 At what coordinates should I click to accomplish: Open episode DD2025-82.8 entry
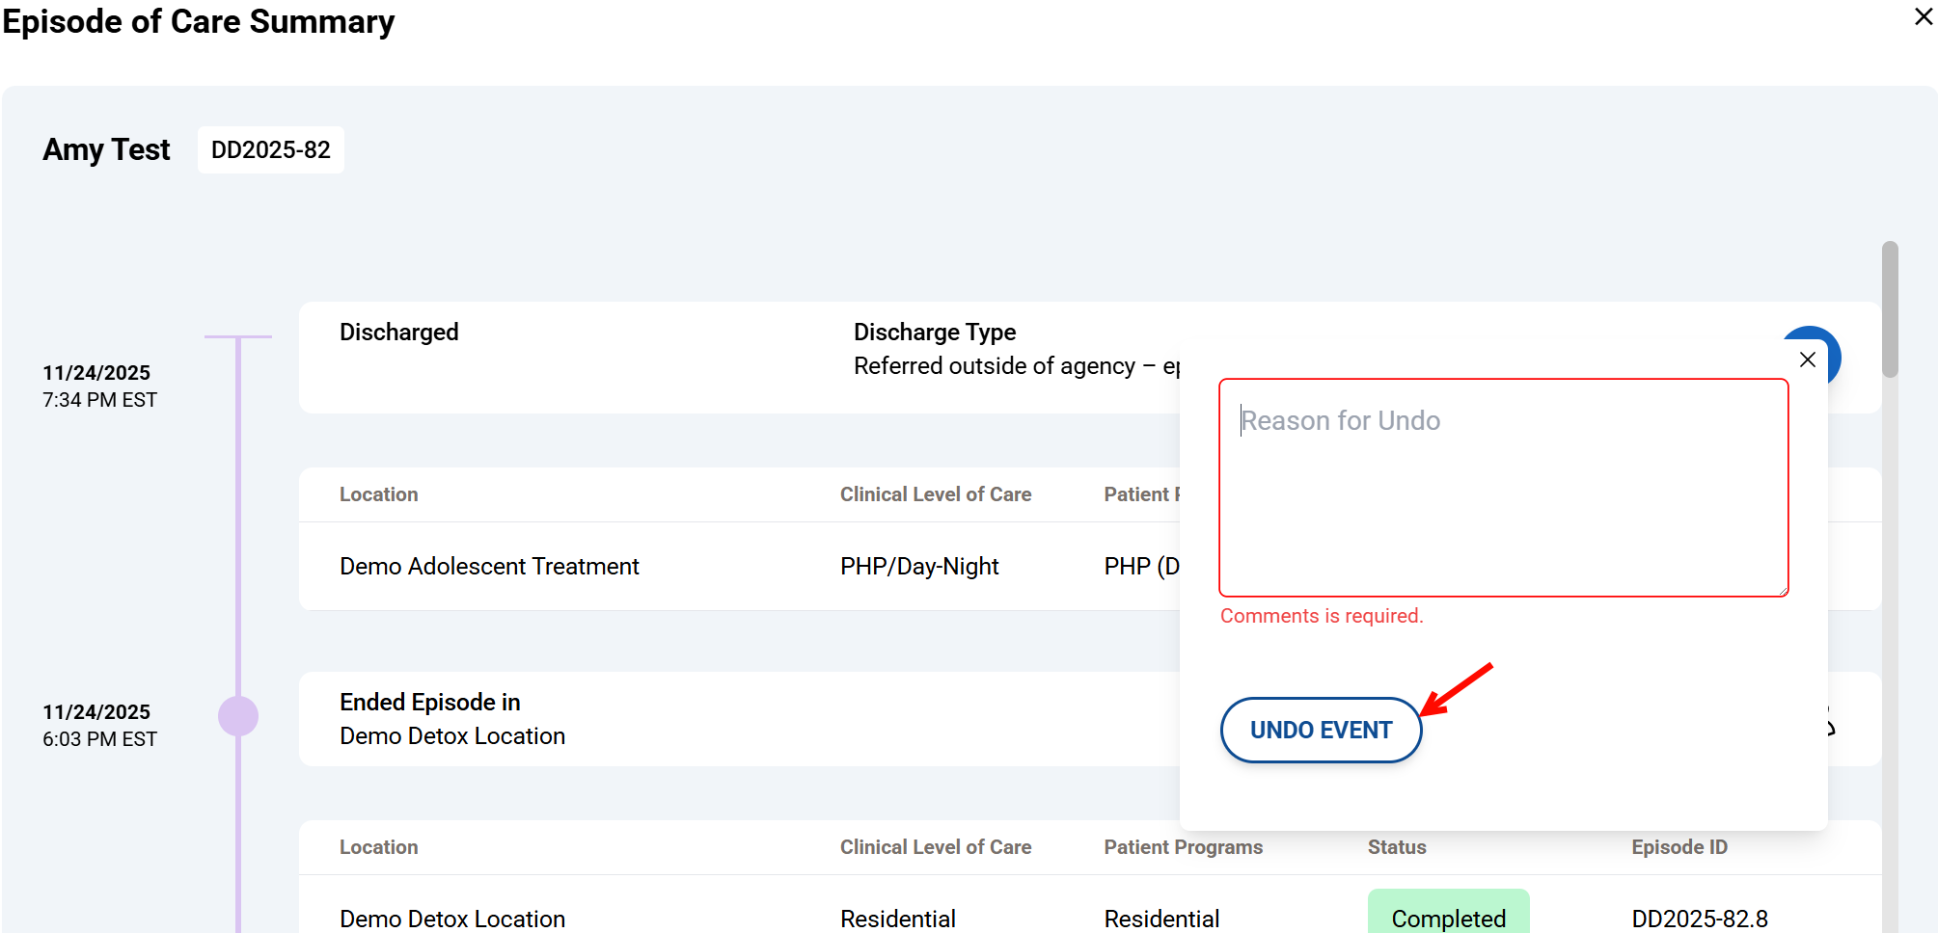tap(1699, 919)
